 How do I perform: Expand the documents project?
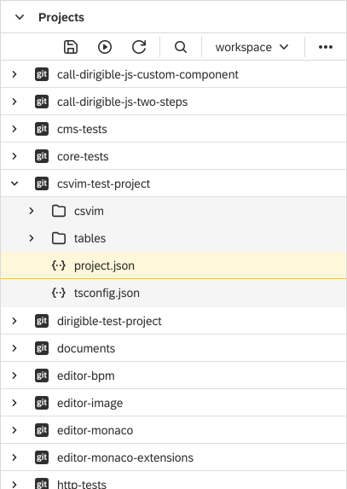coord(14,348)
